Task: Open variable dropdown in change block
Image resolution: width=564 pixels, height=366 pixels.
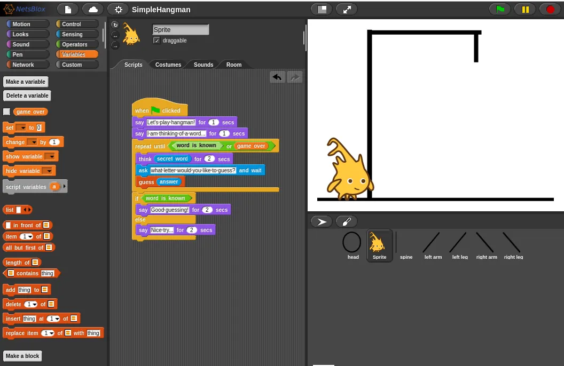Action: tap(33, 142)
